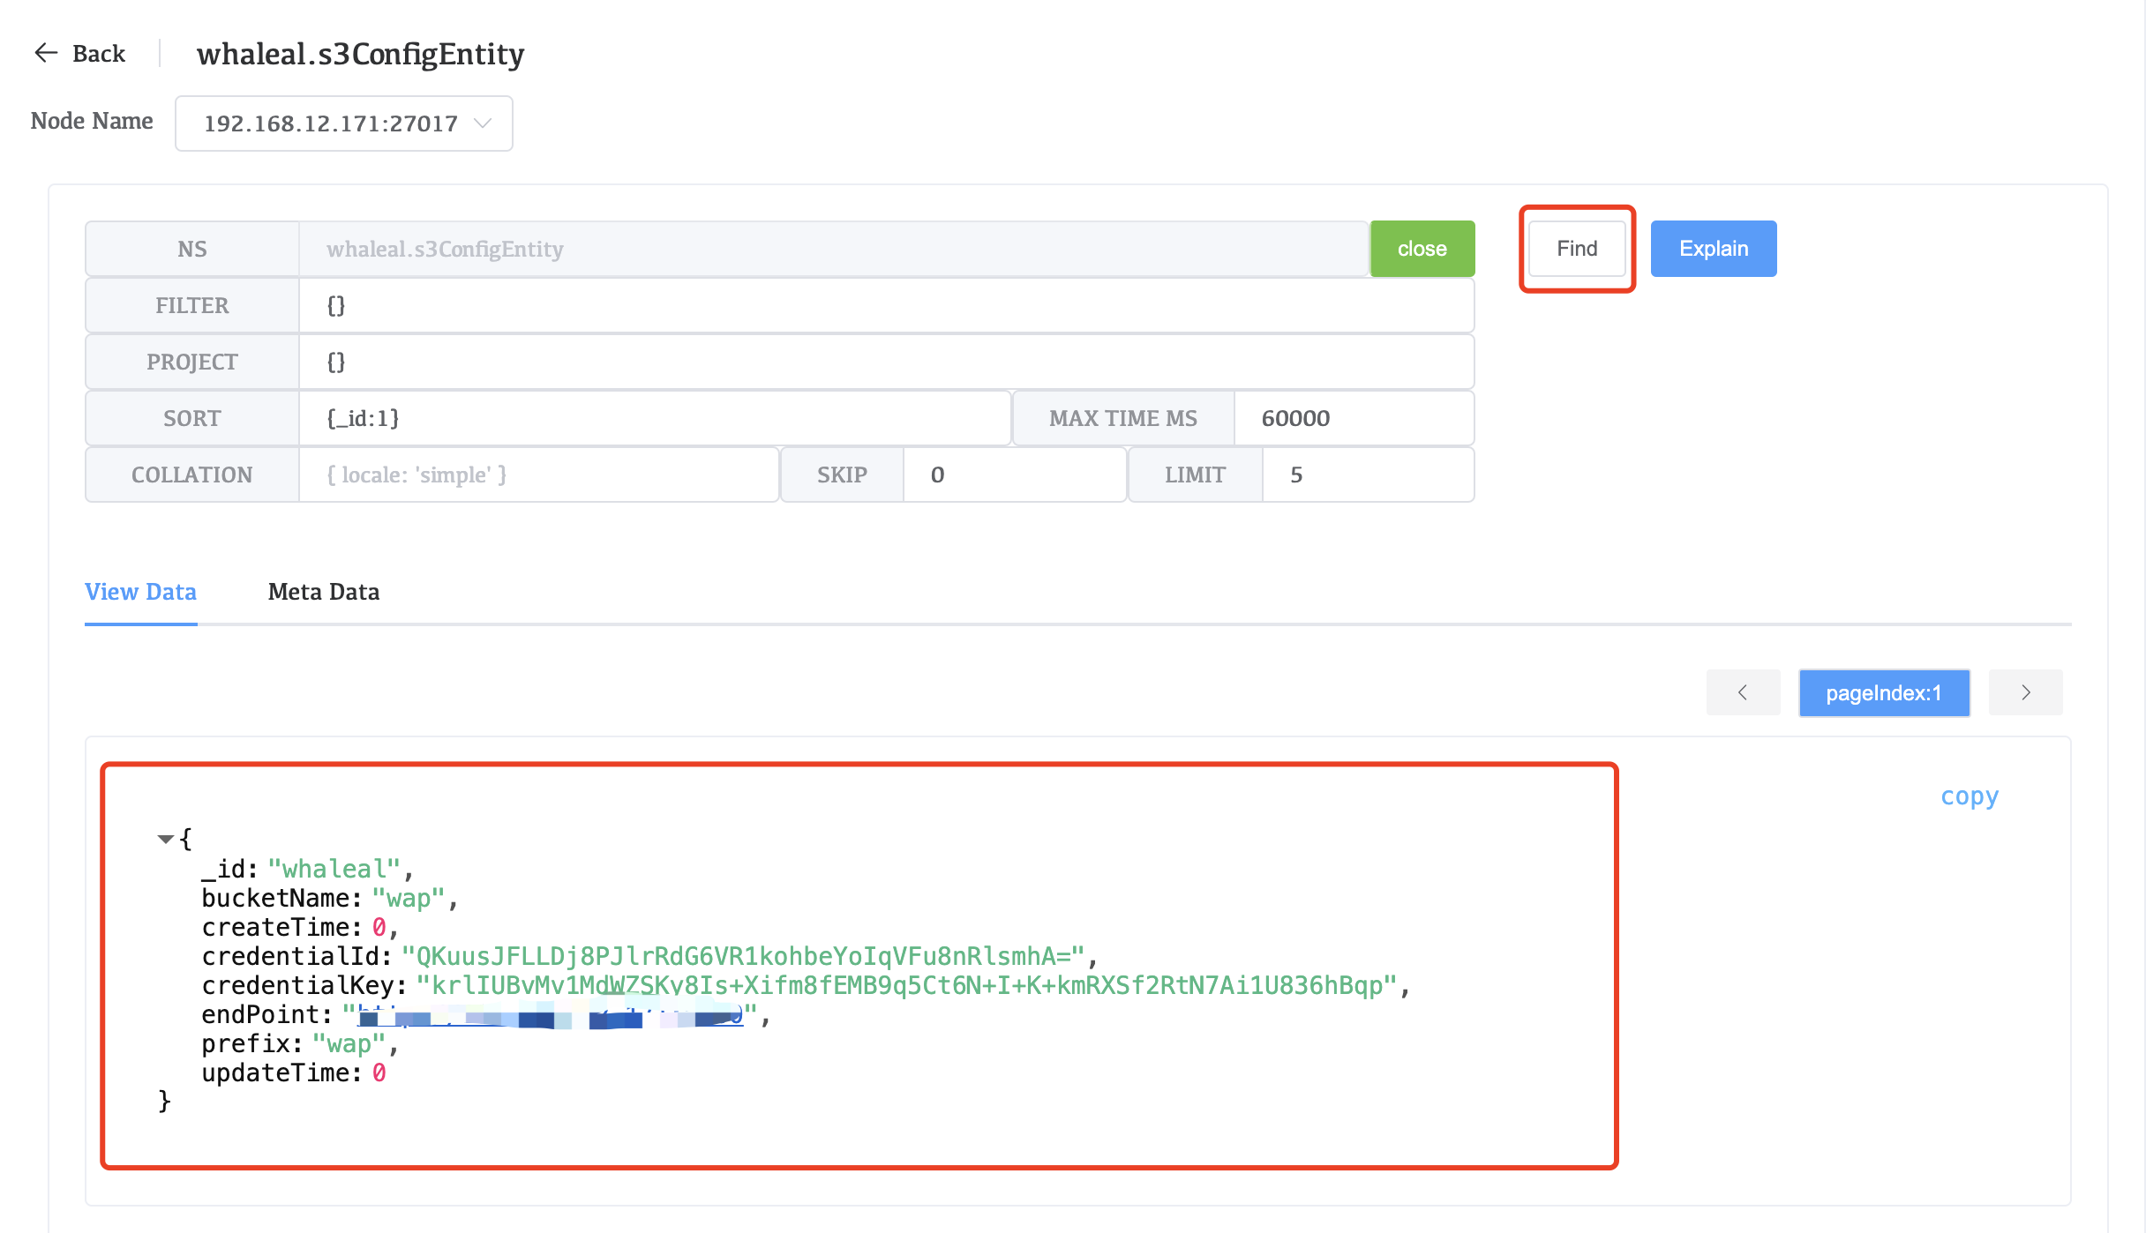Viewport: 2146px width, 1233px height.
Task: Go to previous page arrow
Action: (1743, 692)
